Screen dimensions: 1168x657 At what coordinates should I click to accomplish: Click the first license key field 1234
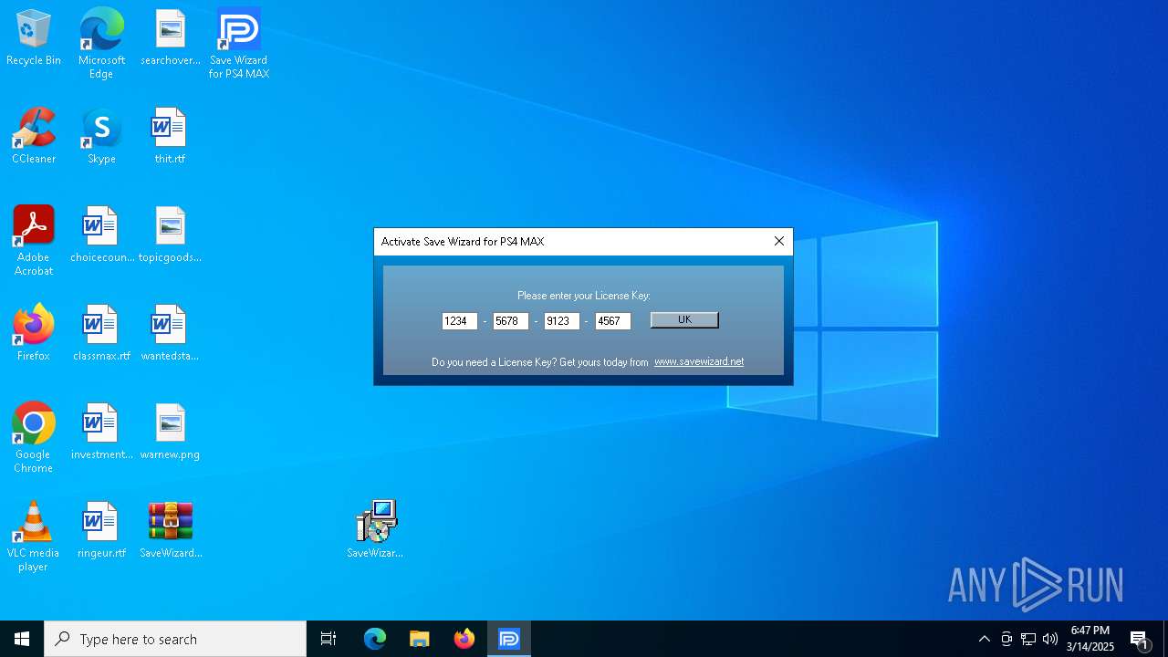coord(460,321)
